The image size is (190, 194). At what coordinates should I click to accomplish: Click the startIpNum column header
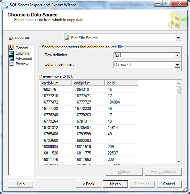pyautogui.click(x=56, y=83)
